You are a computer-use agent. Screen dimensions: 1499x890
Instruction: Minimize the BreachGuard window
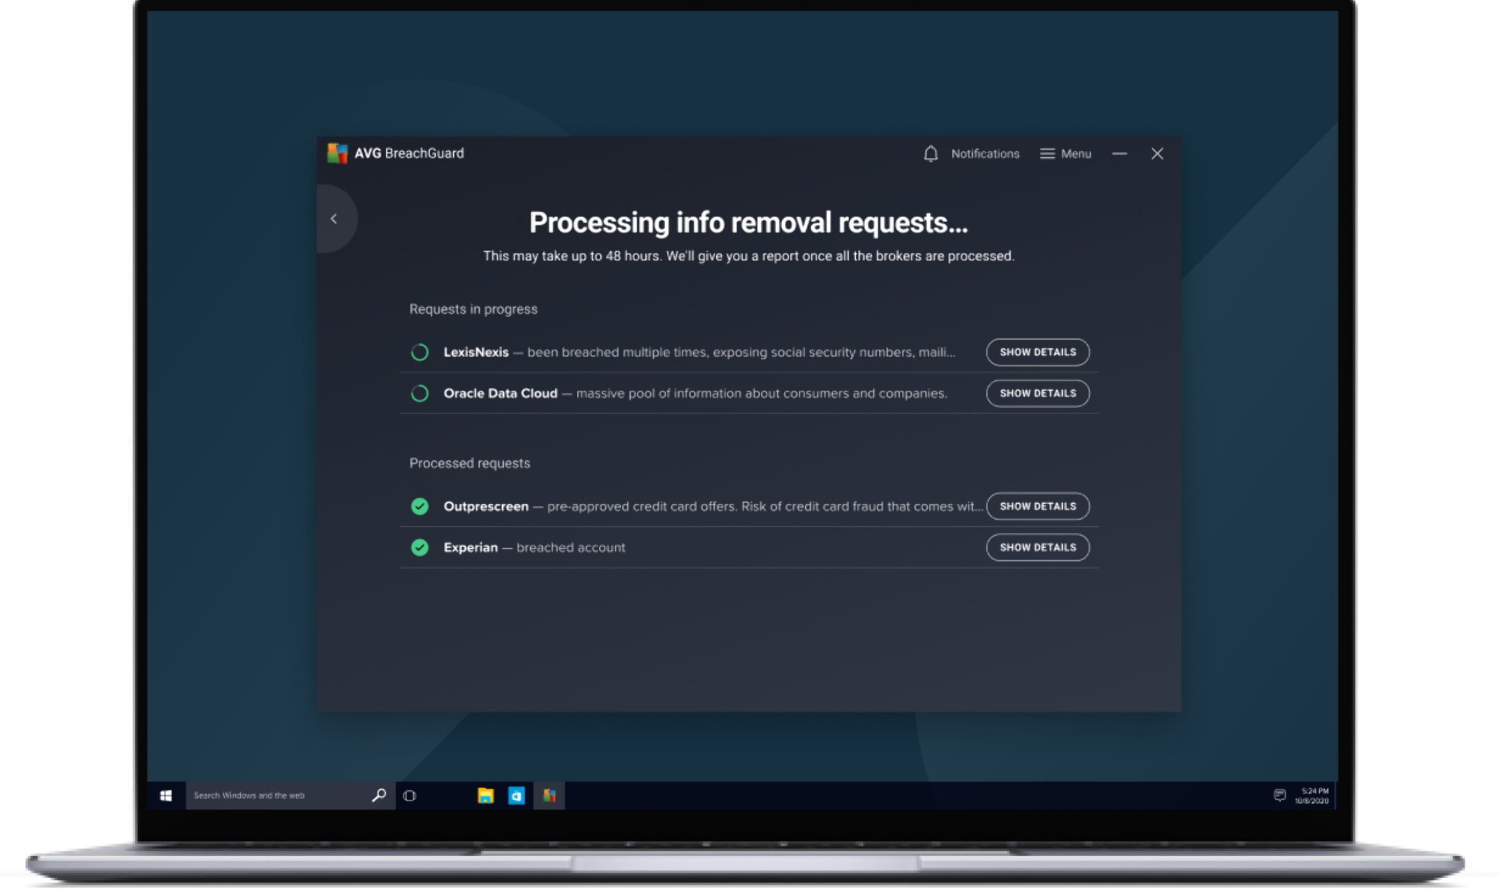click(1119, 154)
